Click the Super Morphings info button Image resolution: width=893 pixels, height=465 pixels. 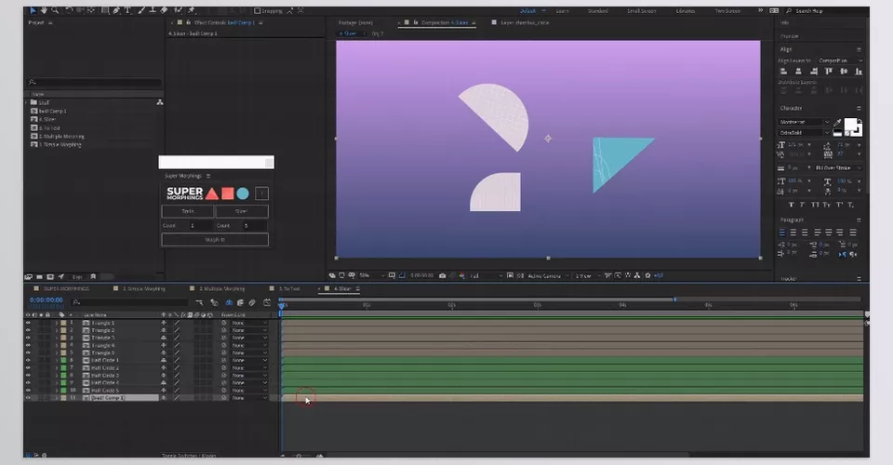point(261,193)
